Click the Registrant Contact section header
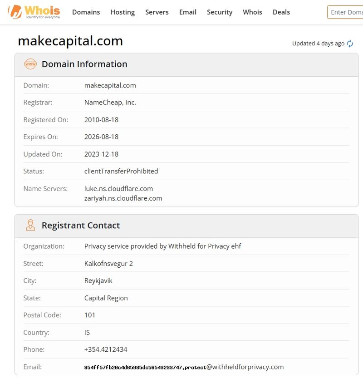The width and height of the screenshot is (363, 378). point(186,226)
